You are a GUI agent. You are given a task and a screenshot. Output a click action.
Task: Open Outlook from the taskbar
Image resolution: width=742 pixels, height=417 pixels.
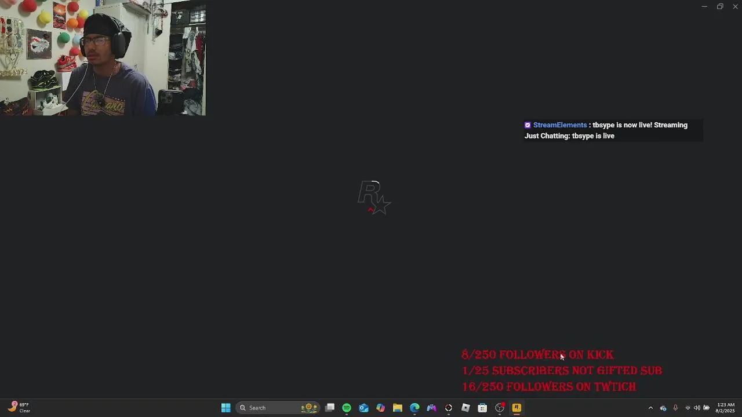[363, 408]
